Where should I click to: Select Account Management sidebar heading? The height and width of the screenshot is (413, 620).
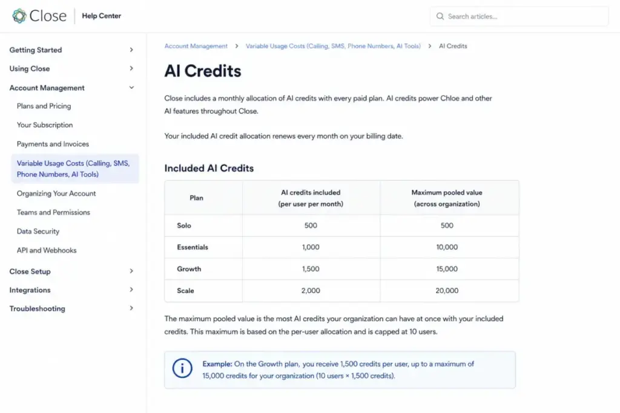(x=47, y=88)
